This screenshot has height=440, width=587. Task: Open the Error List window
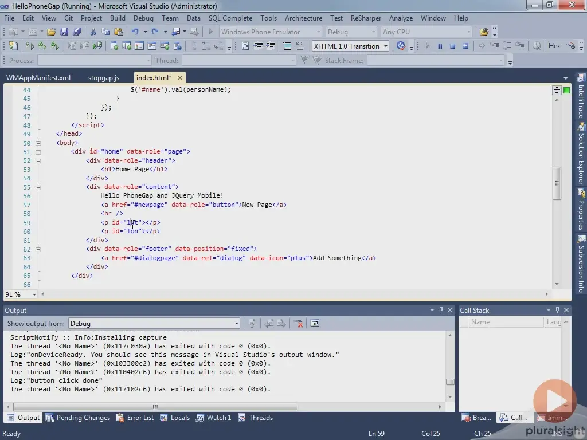(140, 418)
